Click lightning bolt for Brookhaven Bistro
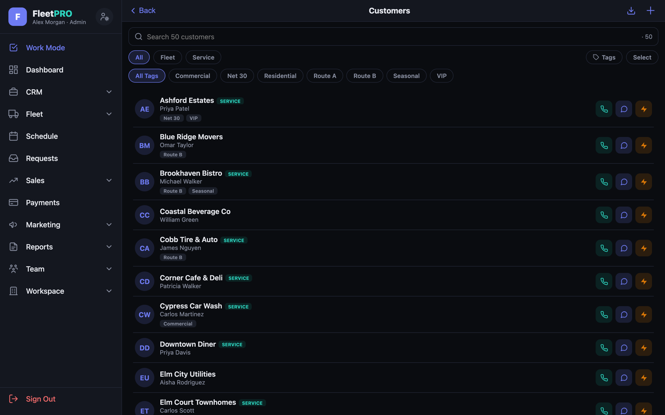The image size is (665, 415). coord(644,182)
